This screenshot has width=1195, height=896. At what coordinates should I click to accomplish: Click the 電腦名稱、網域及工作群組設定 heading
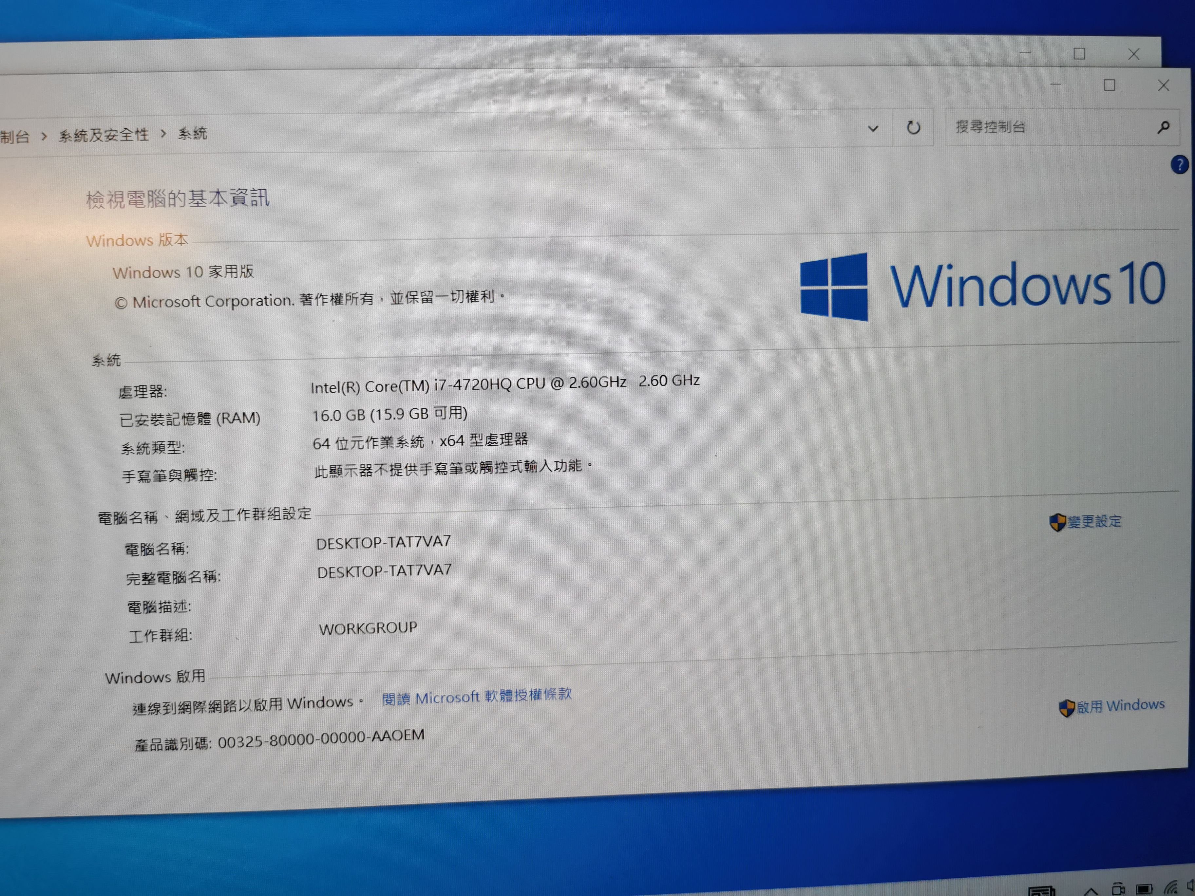(204, 516)
